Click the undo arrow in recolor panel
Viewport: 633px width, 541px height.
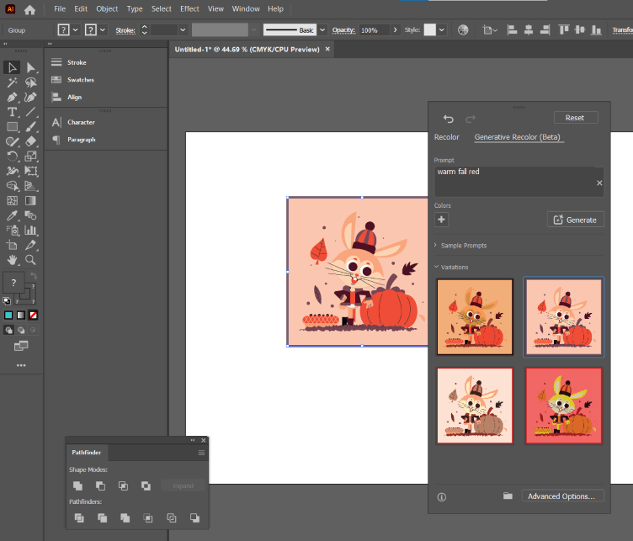pyautogui.click(x=448, y=118)
